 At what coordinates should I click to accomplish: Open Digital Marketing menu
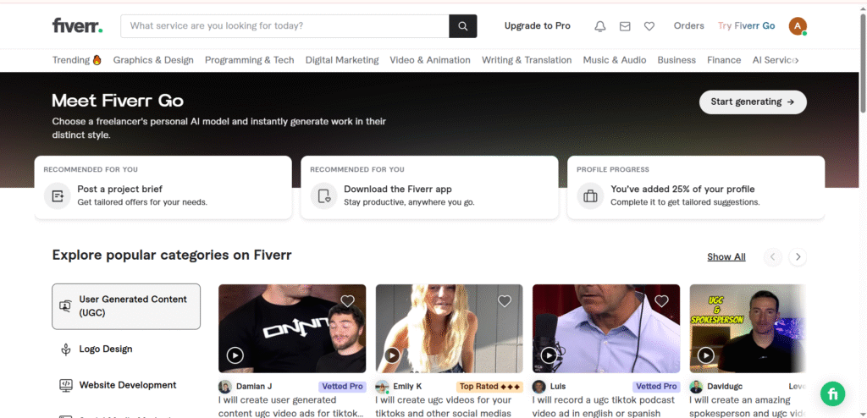pos(342,60)
